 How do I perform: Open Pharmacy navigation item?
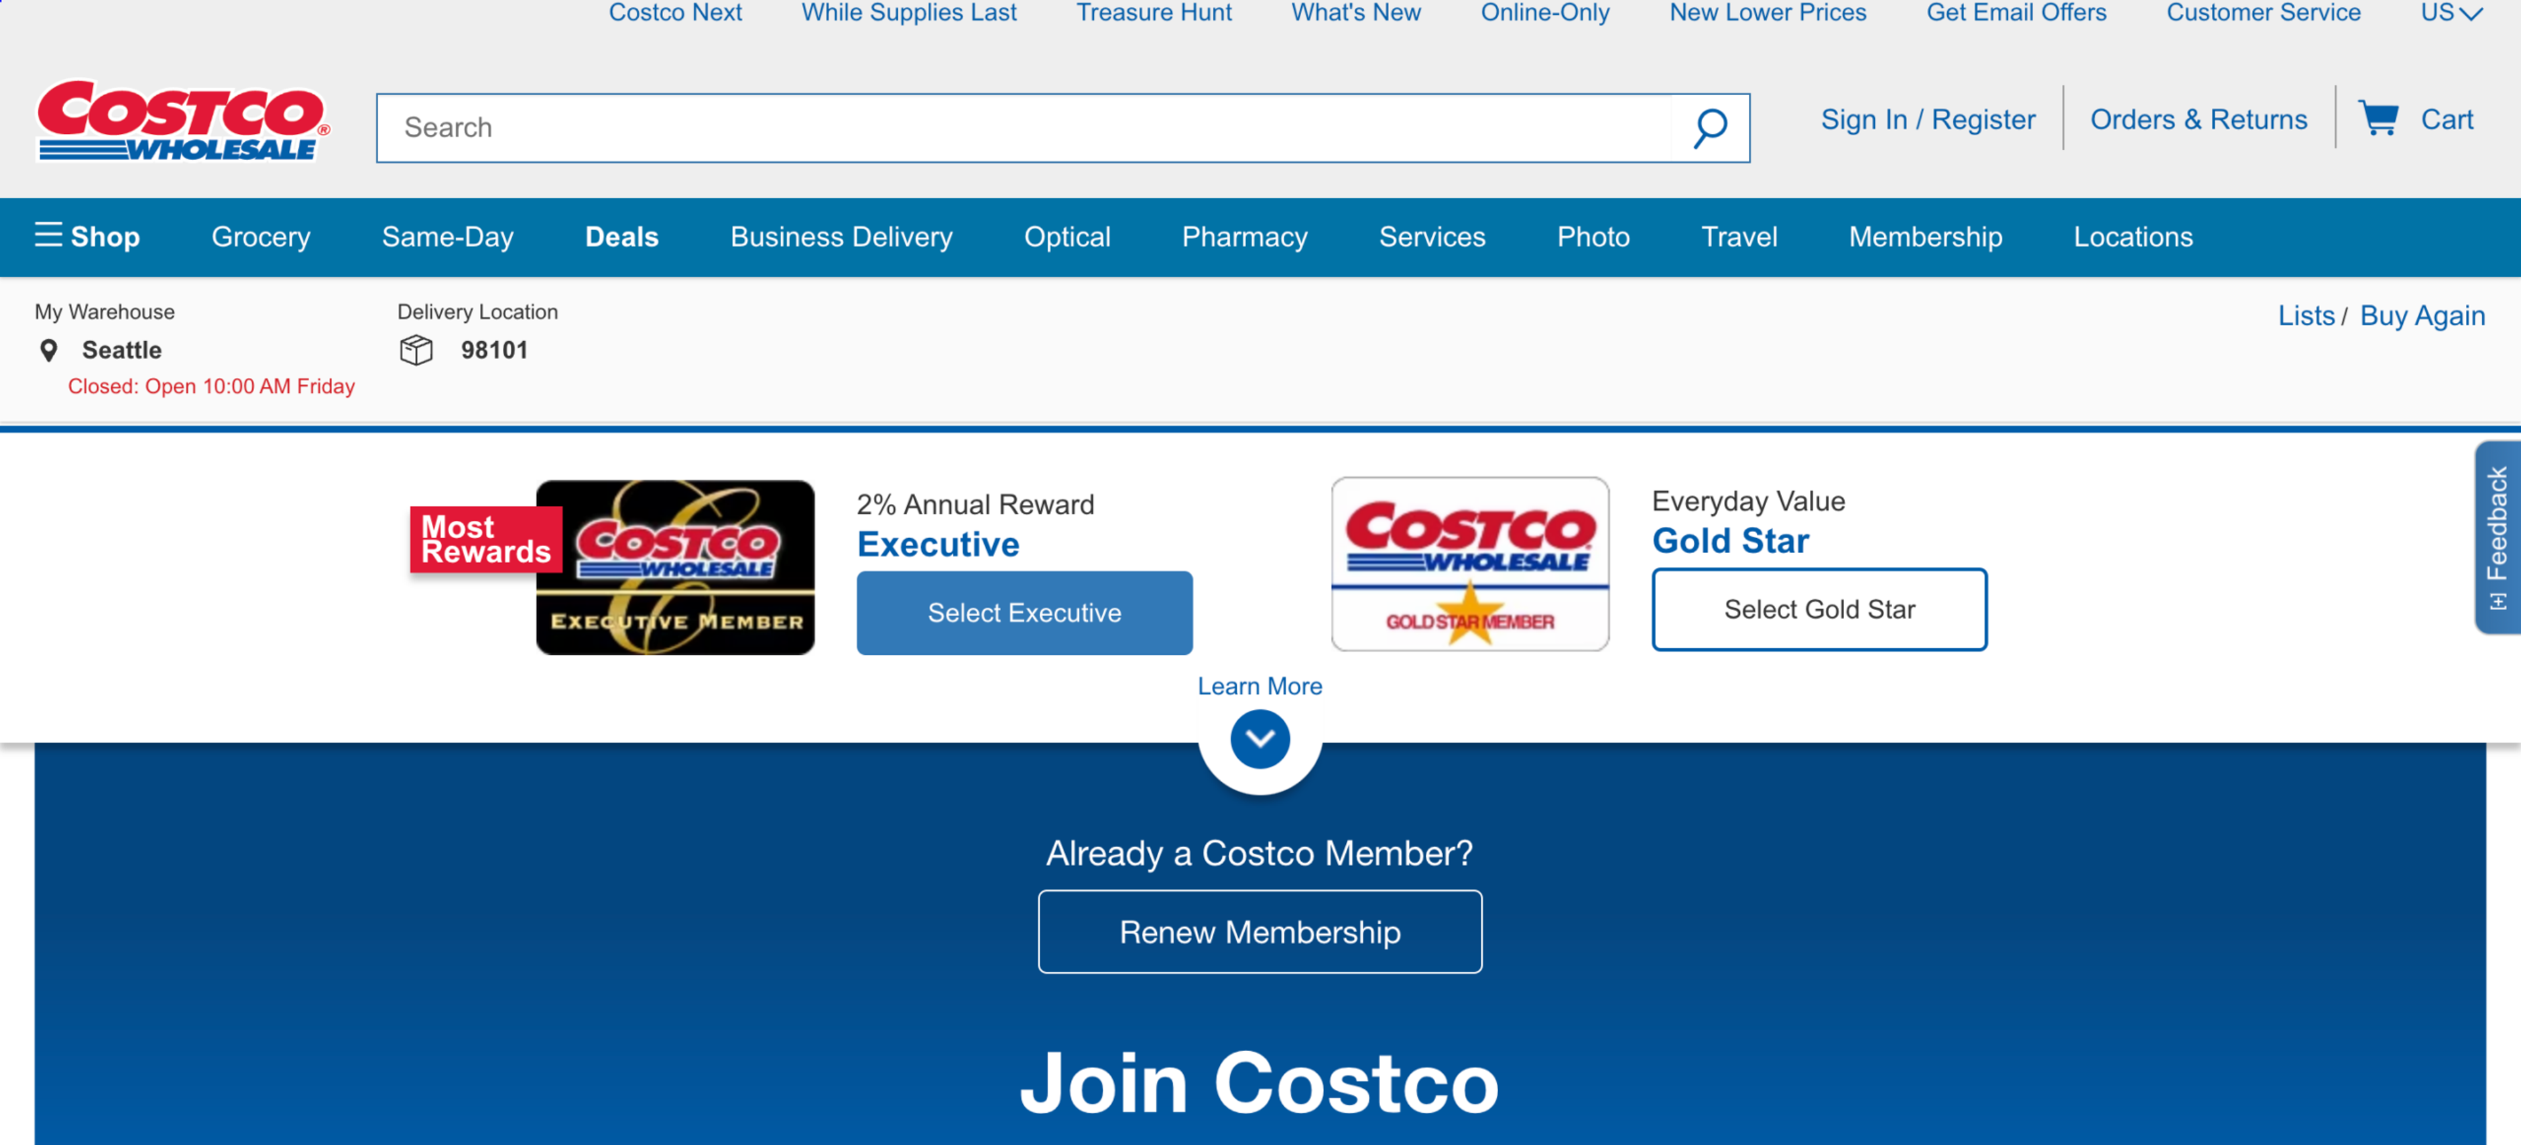1244,237
